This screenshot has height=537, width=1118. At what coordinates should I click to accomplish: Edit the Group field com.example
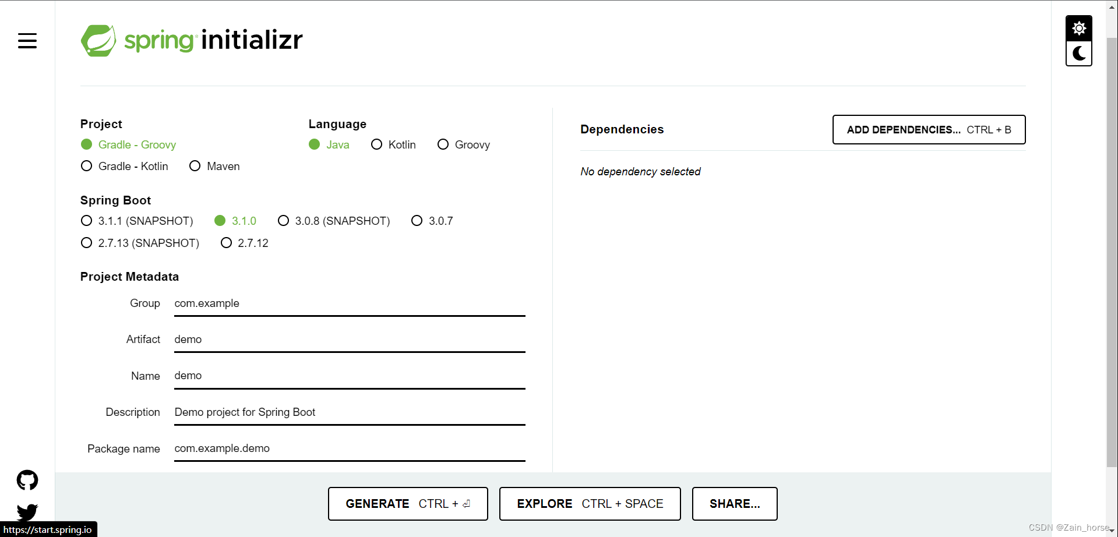point(350,303)
